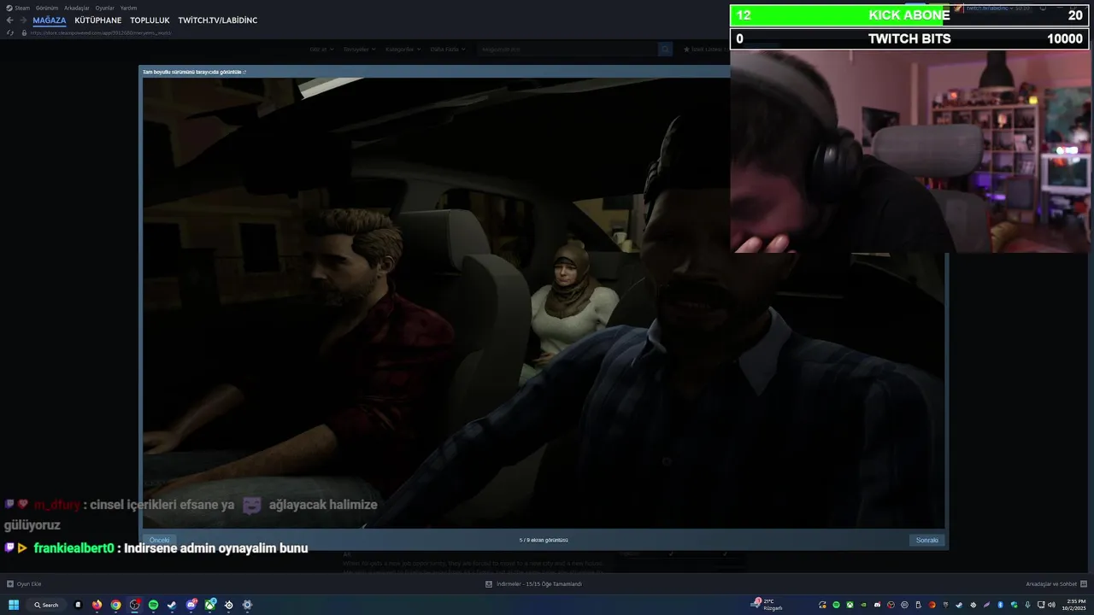Click the Oyun Ekle button
The image size is (1094, 615).
click(x=24, y=584)
